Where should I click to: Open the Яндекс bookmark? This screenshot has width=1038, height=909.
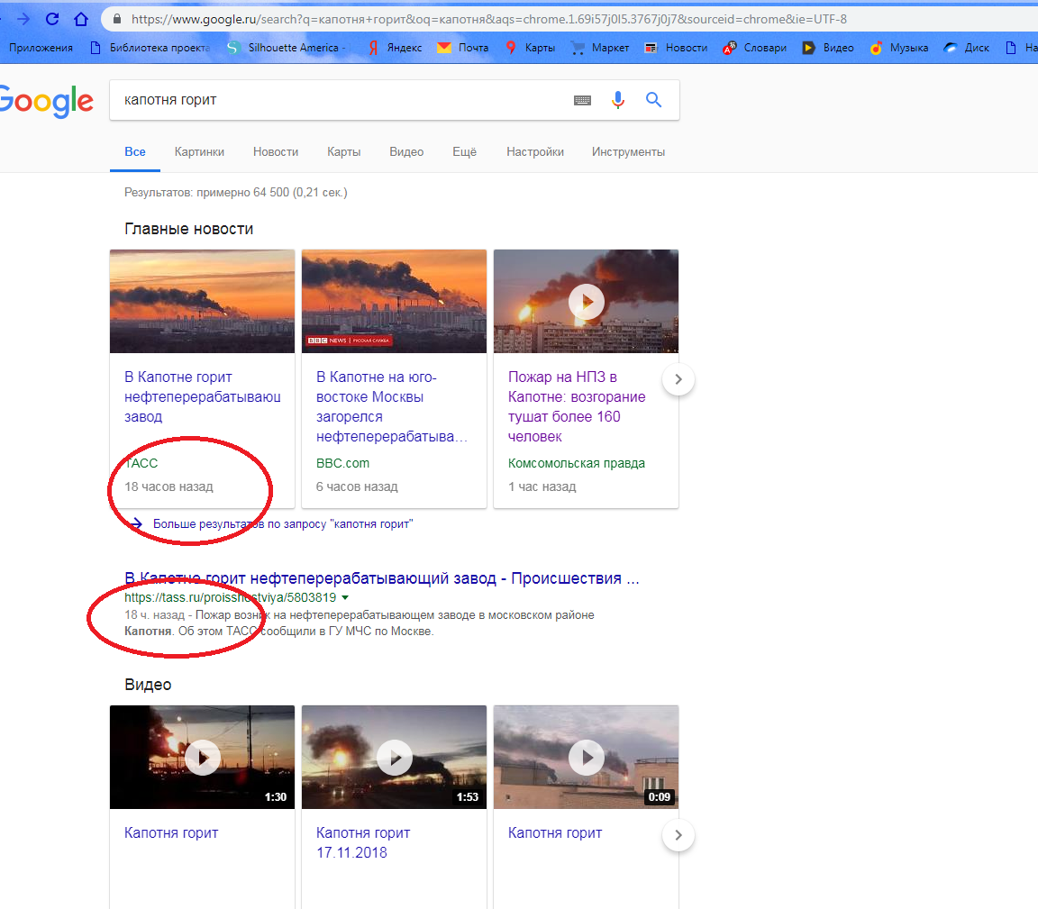pos(396,48)
